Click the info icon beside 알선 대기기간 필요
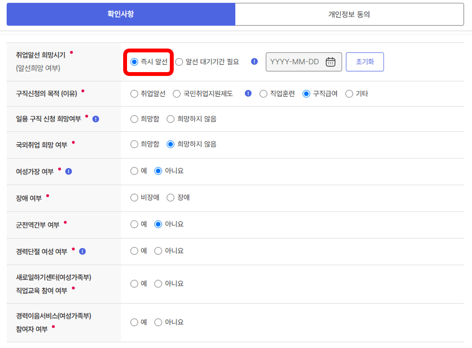 click(x=254, y=62)
